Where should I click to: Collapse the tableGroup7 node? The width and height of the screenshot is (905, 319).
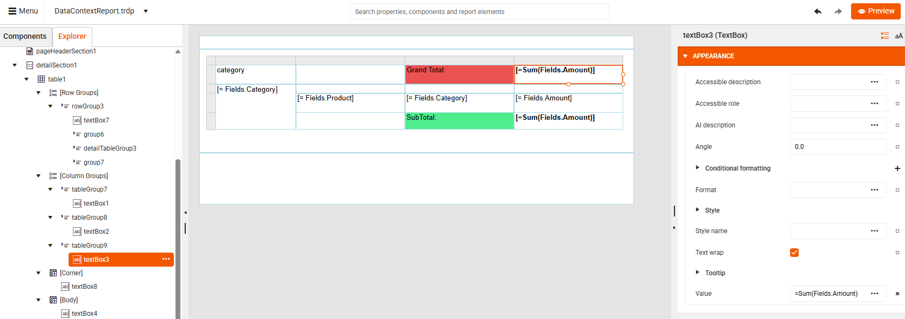(x=50, y=189)
